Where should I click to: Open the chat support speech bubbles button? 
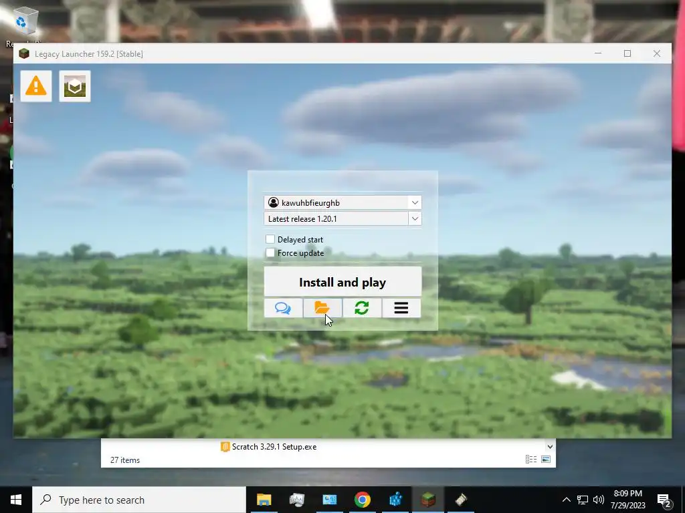pos(283,308)
